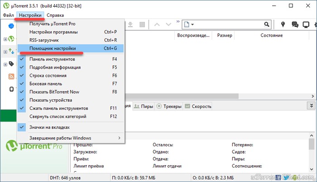Click DHT: 646 узлов status

point(65,178)
